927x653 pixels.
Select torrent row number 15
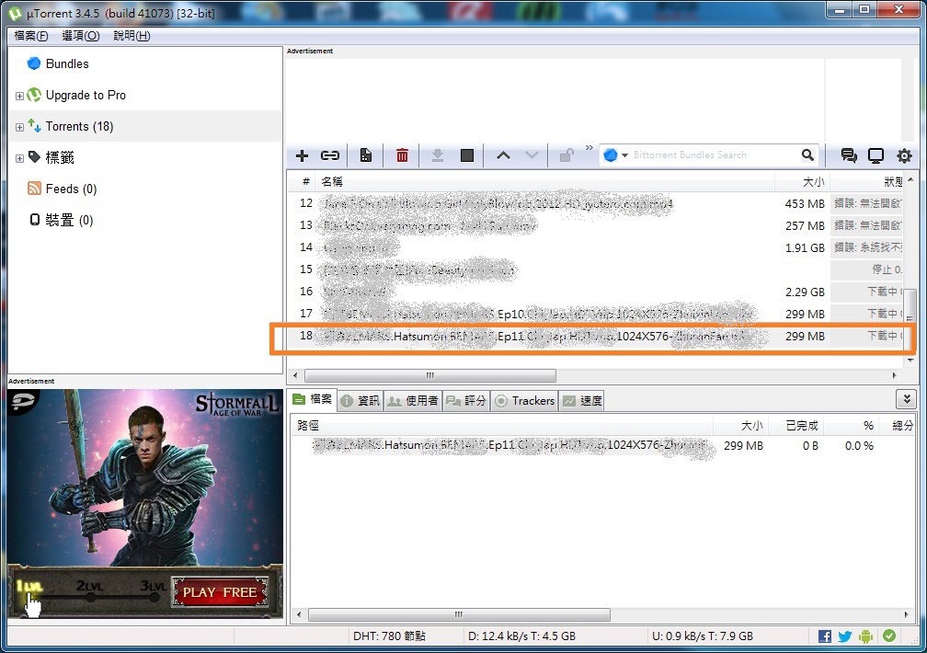click(597, 269)
